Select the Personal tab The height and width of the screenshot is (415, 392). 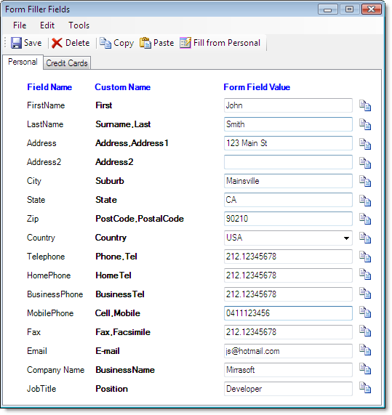(x=23, y=62)
